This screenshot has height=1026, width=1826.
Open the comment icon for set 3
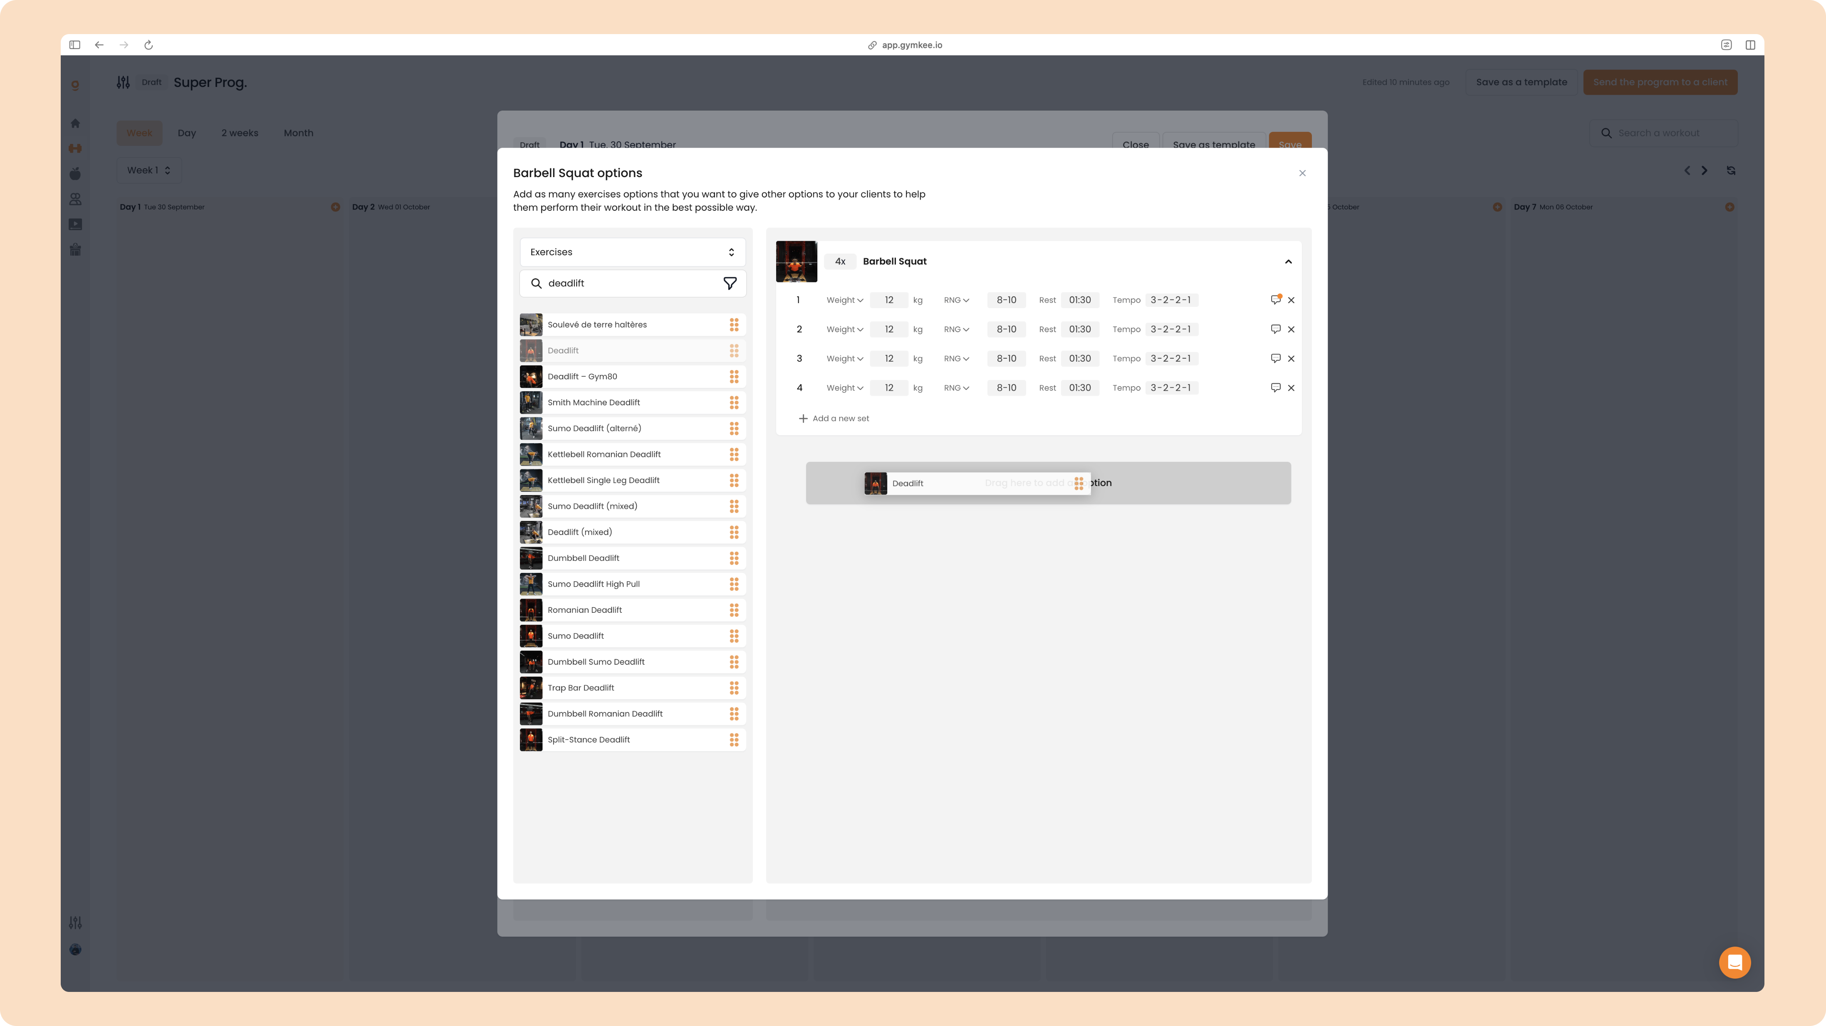point(1275,358)
